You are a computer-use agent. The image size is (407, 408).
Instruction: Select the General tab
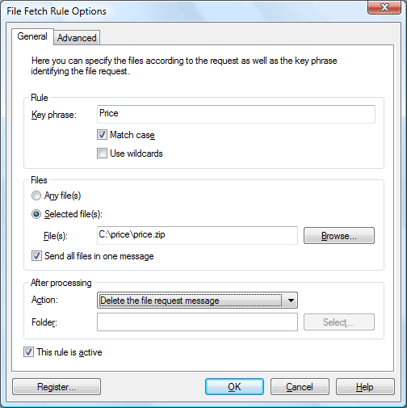tap(32, 36)
